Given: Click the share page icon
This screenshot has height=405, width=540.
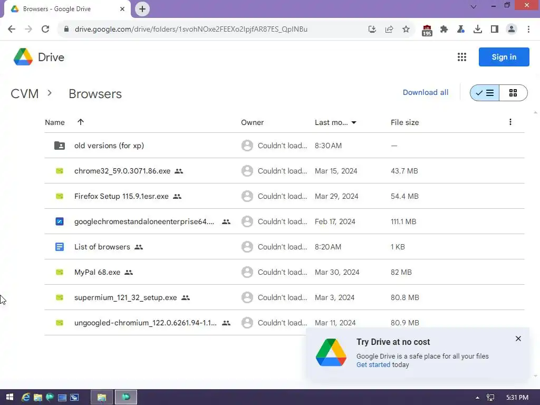Looking at the screenshot, I should pyautogui.click(x=389, y=30).
